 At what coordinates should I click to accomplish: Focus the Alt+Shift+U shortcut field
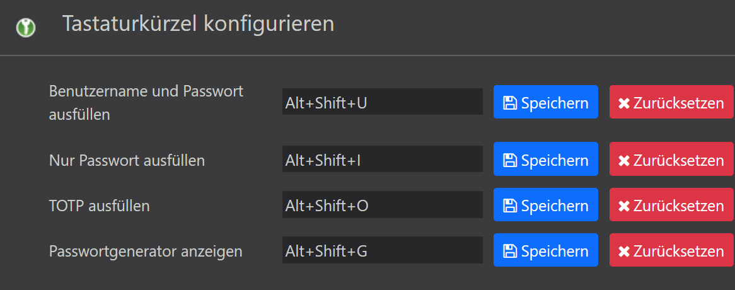pos(382,102)
